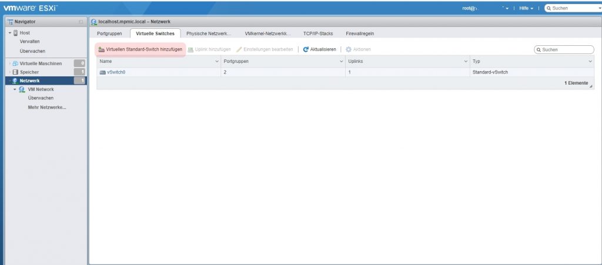
Task: Expand the Virtuelle Maschinen node
Action: click(x=10, y=63)
